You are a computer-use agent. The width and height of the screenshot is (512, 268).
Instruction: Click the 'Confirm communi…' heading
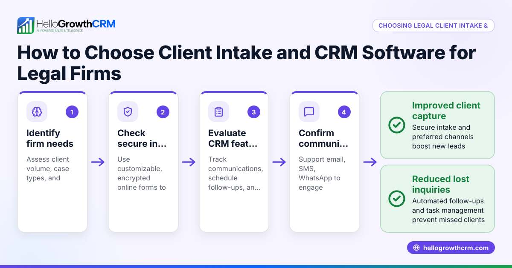pos(323,138)
